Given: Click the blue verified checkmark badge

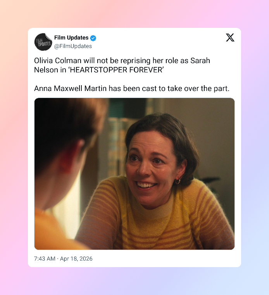Looking at the screenshot, I should coord(93,38).
